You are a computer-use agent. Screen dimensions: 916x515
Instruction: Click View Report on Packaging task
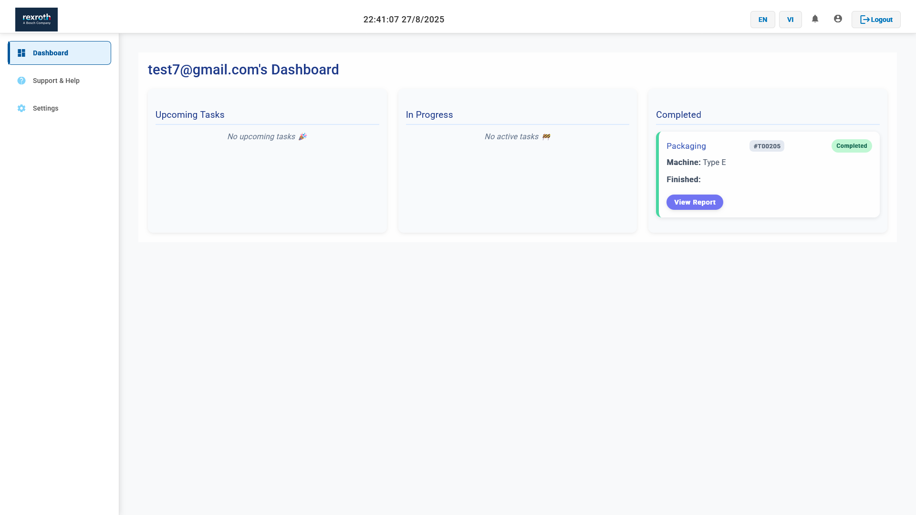[694, 202]
